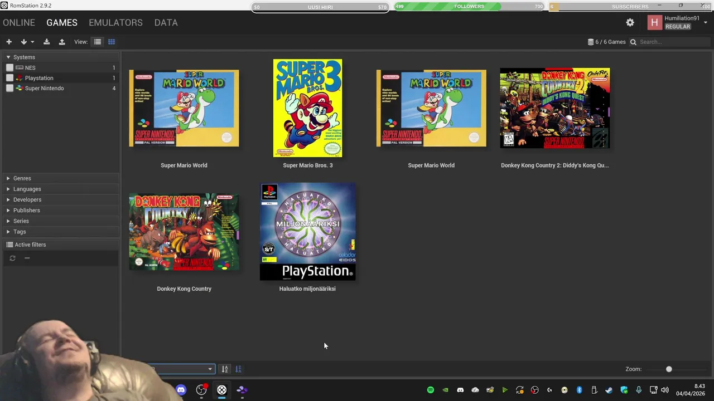Image resolution: width=714 pixels, height=401 pixels.
Task: Switch to grid view
Action: 112,42
